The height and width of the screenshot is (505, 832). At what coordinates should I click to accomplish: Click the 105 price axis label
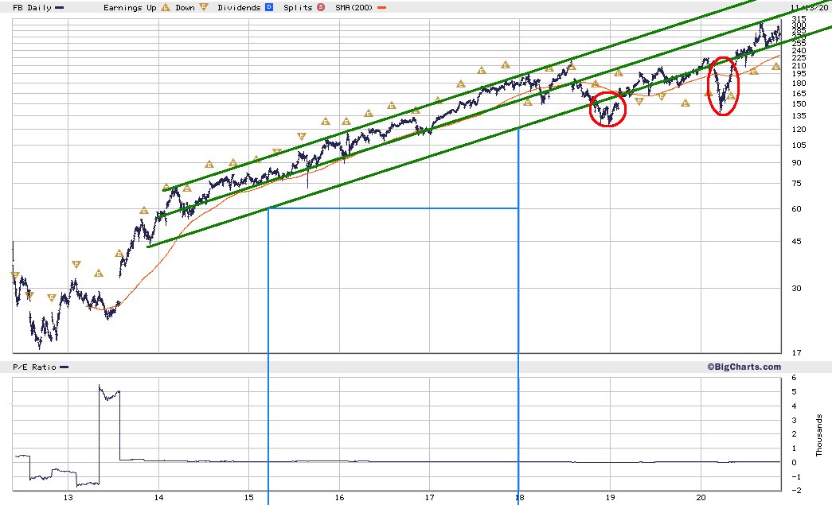[799, 146]
